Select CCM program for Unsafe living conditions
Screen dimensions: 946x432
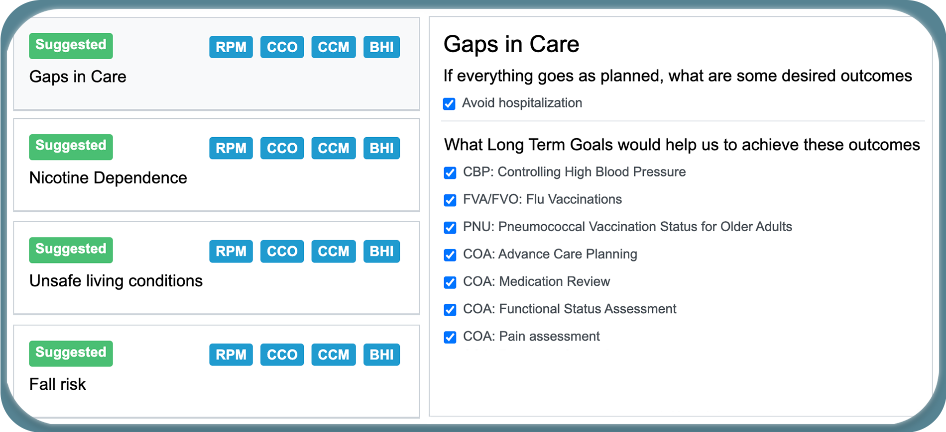click(333, 251)
